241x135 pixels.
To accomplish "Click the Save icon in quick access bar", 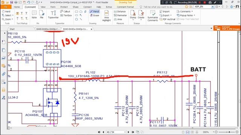I will pos(12,2).
